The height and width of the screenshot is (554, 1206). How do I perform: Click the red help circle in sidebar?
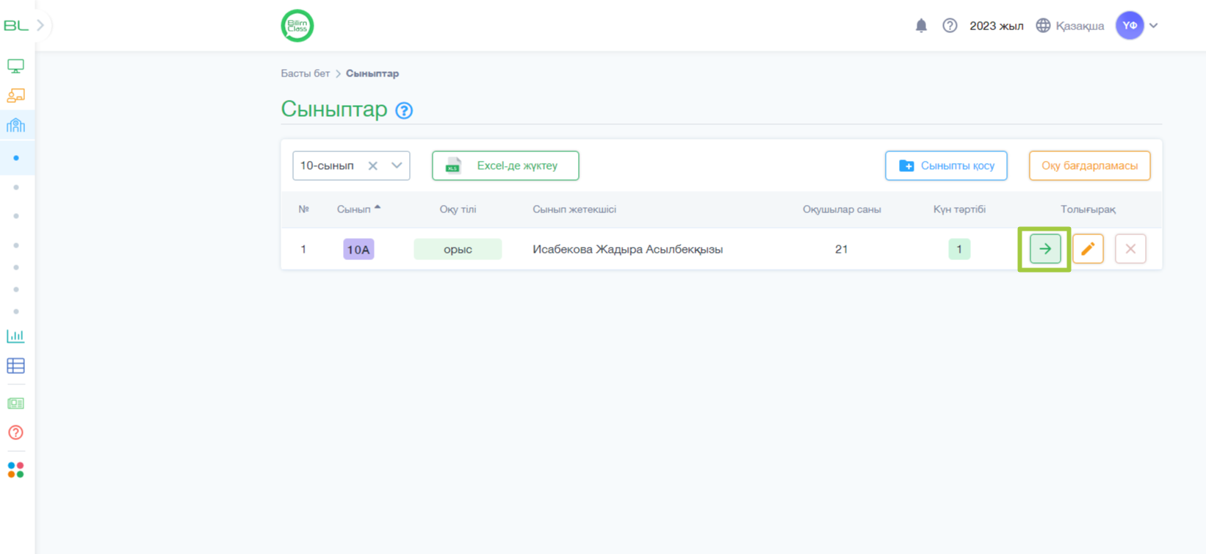pos(15,433)
